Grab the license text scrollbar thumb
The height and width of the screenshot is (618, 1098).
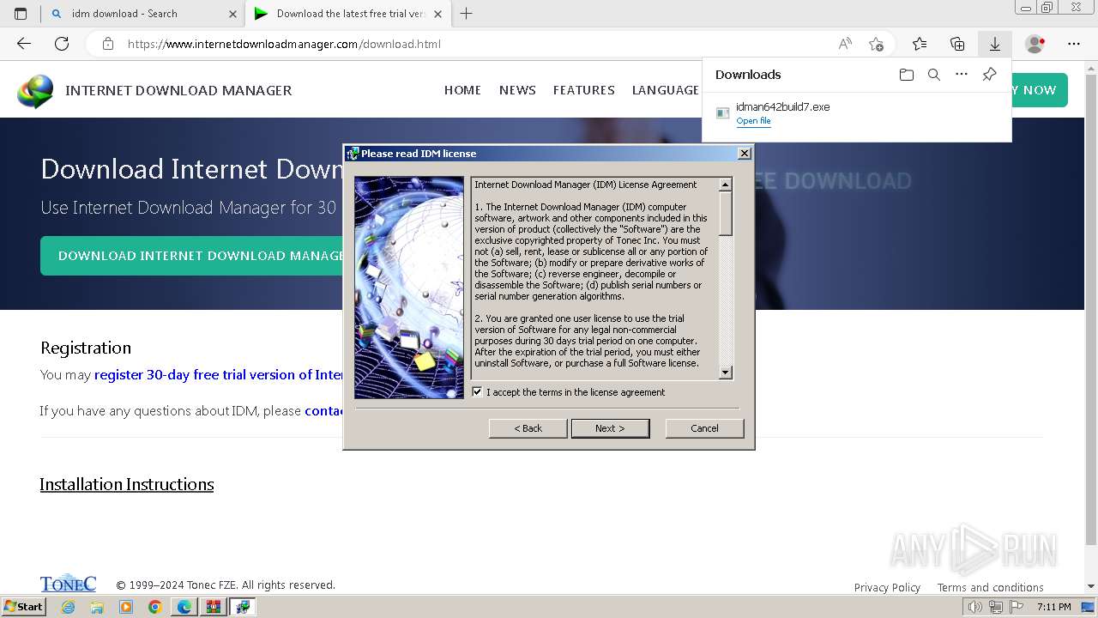pyautogui.click(x=726, y=213)
